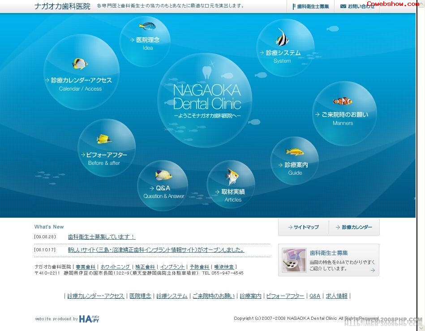425x331 pixels.
Task: Click footer link 医院理念
Action: pyautogui.click(x=140, y=296)
